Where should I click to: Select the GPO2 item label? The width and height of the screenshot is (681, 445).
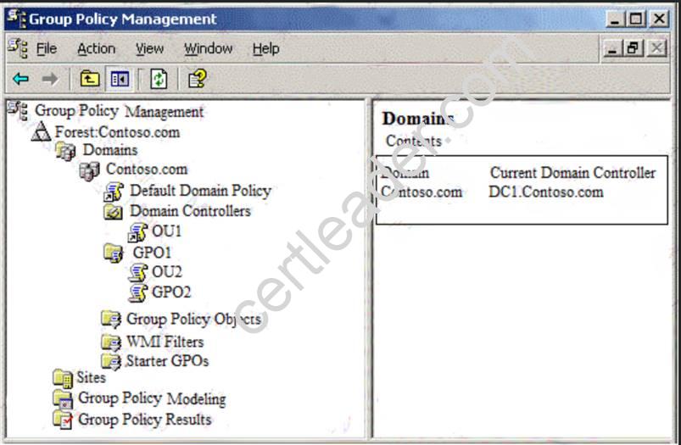click(x=171, y=292)
